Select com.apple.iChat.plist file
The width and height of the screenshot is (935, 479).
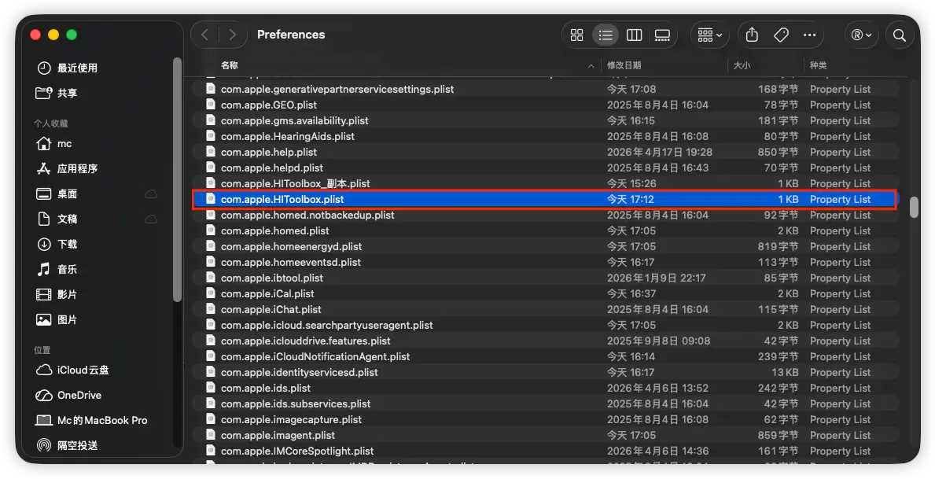[x=545, y=310]
